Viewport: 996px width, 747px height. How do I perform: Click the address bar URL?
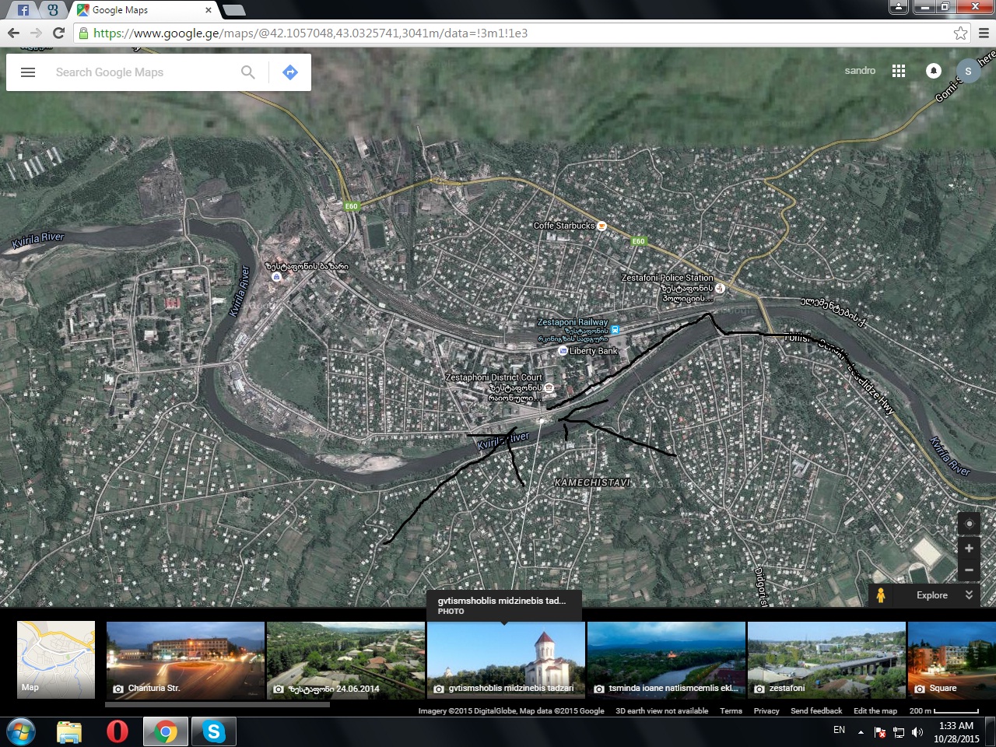coord(310,33)
